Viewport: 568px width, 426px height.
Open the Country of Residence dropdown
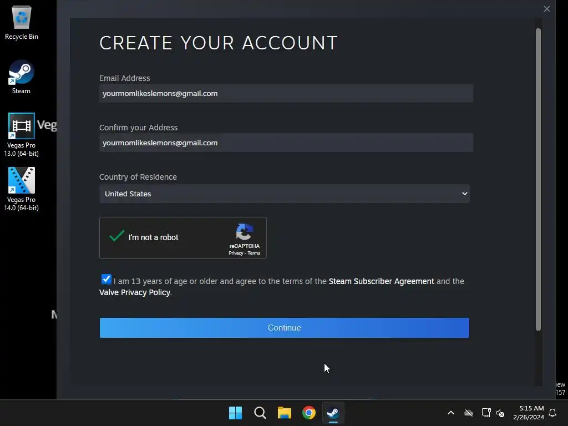pos(285,194)
